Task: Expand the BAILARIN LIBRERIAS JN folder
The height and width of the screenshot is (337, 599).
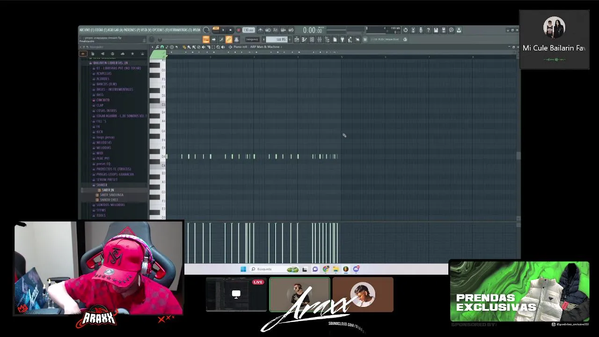Action: [111, 63]
